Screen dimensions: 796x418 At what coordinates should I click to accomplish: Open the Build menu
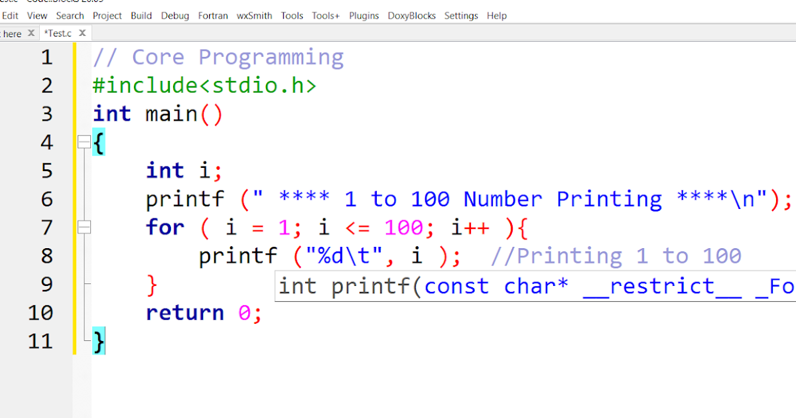[141, 15]
